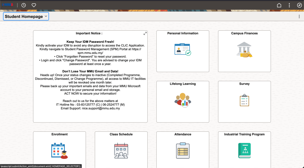The width and height of the screenshot is (304, 168).
Task: Click the Lifelong Learning tile title
Action: [x=182, y=84]
